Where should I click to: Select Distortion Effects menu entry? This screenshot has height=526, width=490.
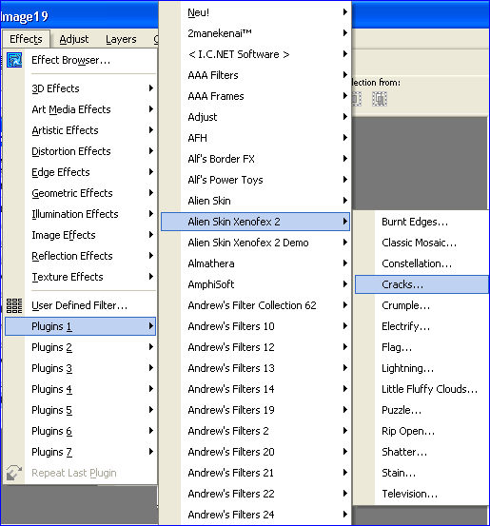[80, 151]
